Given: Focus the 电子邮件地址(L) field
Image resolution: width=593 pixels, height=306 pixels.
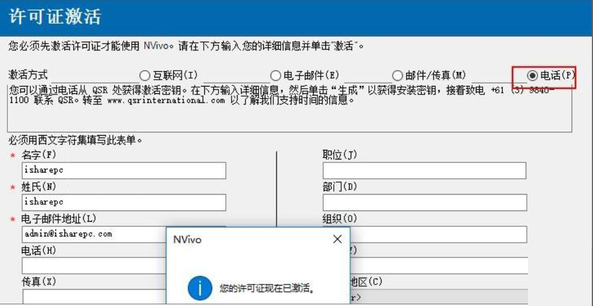Looking at the screenshot, I should (x=94, y=234).
